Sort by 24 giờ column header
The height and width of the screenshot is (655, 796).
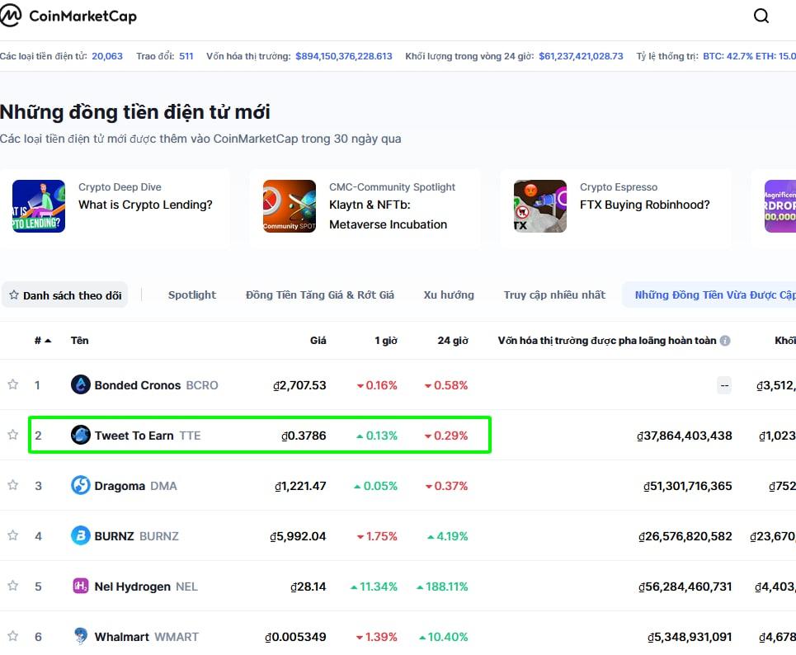[453, 341]
